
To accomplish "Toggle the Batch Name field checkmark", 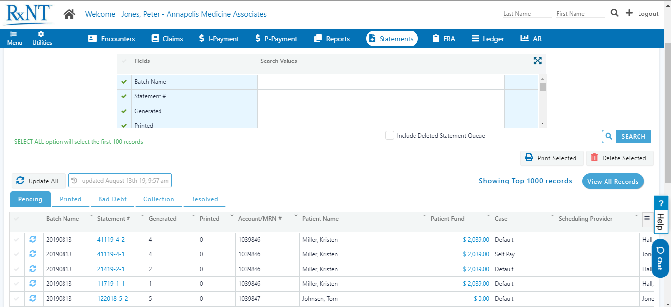I will tap(124, 82).
